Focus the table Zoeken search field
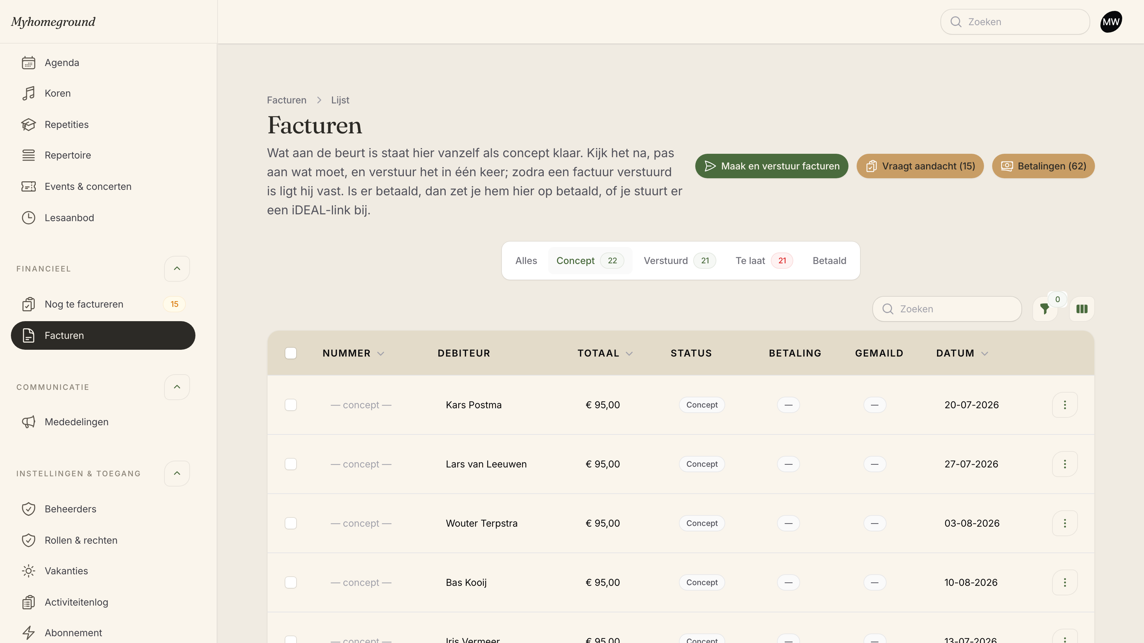The height and width of the screenshot is (643, 1144). (947, 309)
